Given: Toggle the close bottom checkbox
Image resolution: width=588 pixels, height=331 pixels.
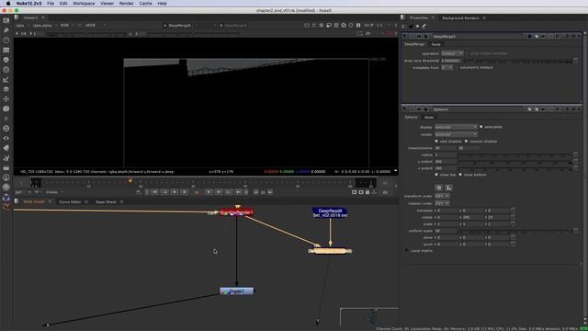Looking at the screenshot, I should [x=460, y=175].
